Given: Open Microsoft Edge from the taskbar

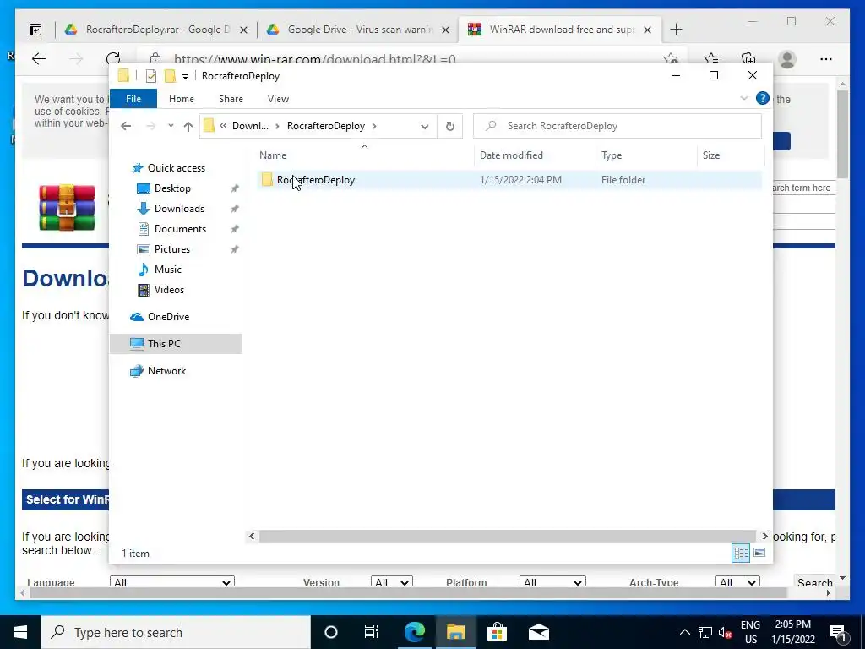Looking at the screenshot, I should 414,632.
